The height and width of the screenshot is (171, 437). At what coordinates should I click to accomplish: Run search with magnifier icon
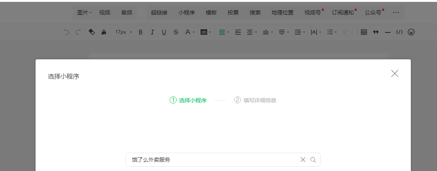313,160
